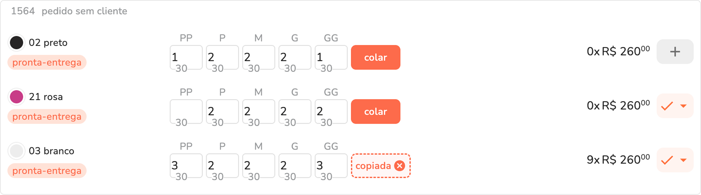Click the M quantity field for 02 preto
This screenshot has width=701, height=195.
(x=259, y=58)
